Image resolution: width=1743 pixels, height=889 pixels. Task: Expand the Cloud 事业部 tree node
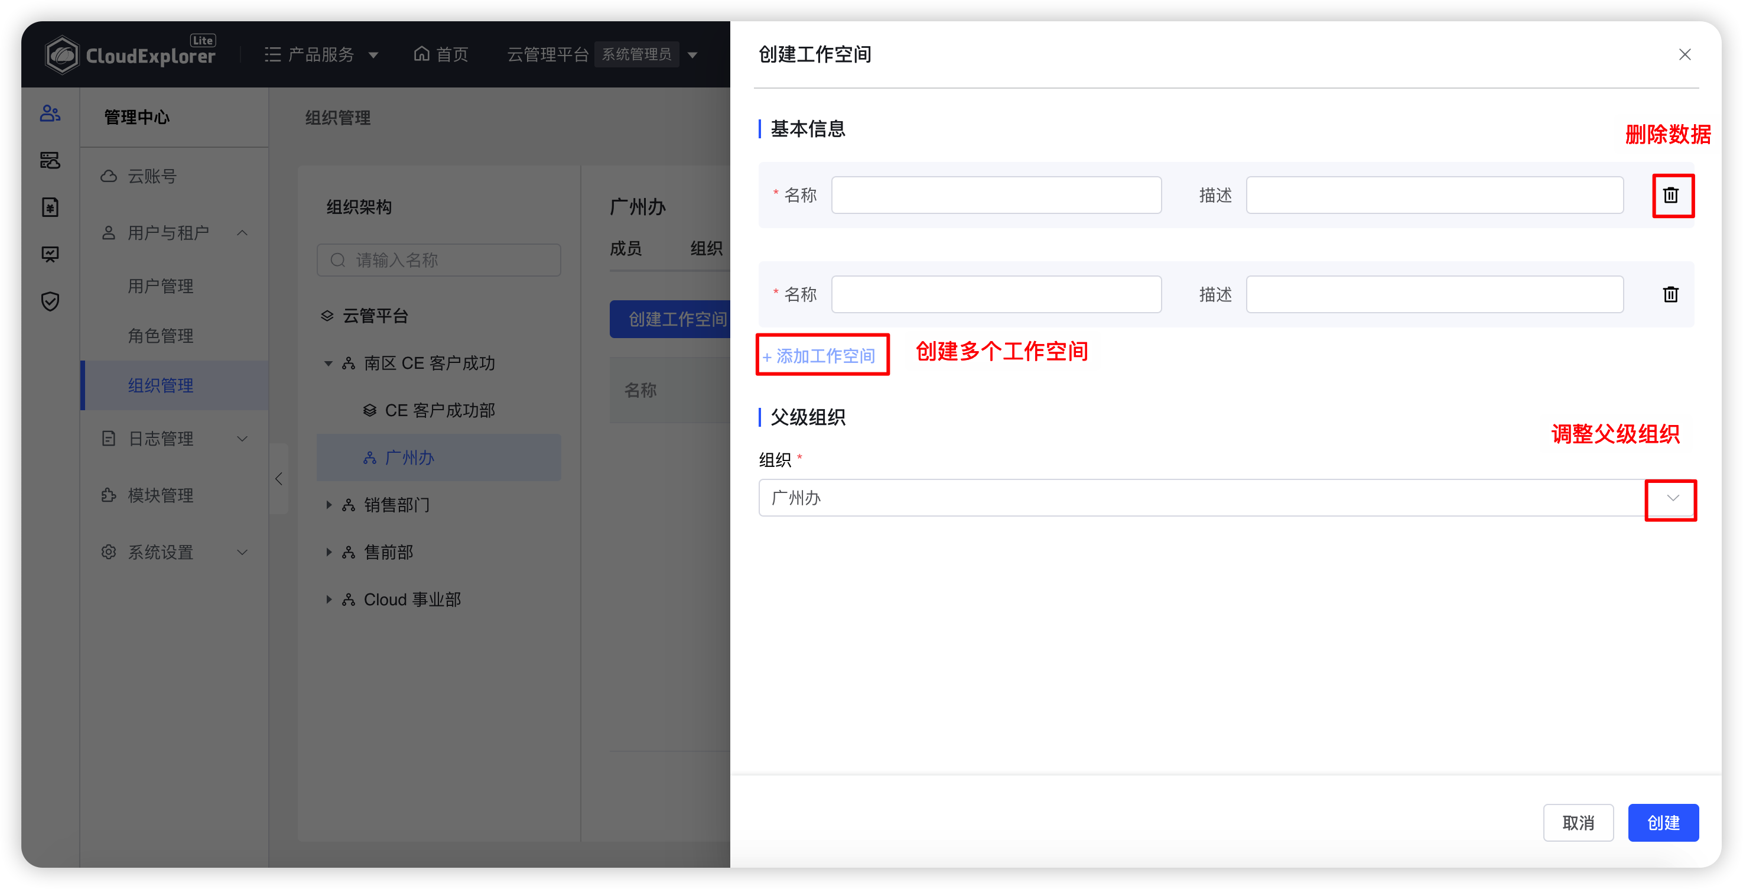point(329,600)
